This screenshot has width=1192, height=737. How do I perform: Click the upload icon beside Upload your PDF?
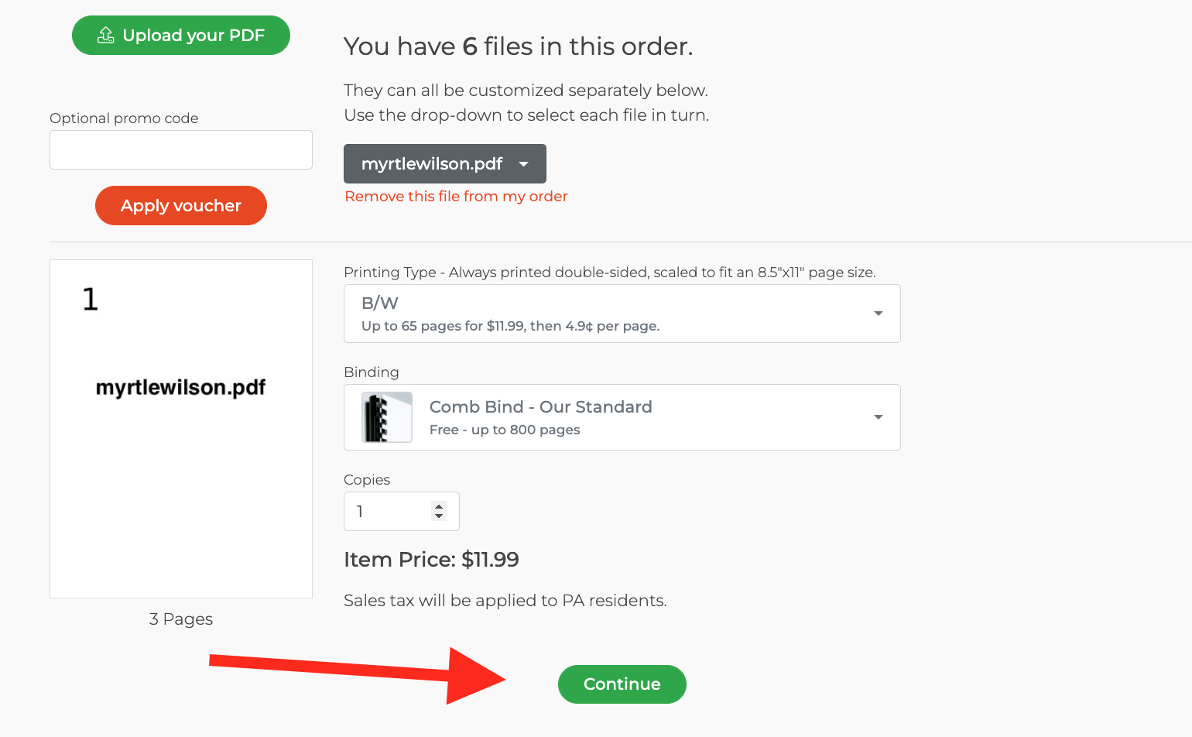click(106, 35)
